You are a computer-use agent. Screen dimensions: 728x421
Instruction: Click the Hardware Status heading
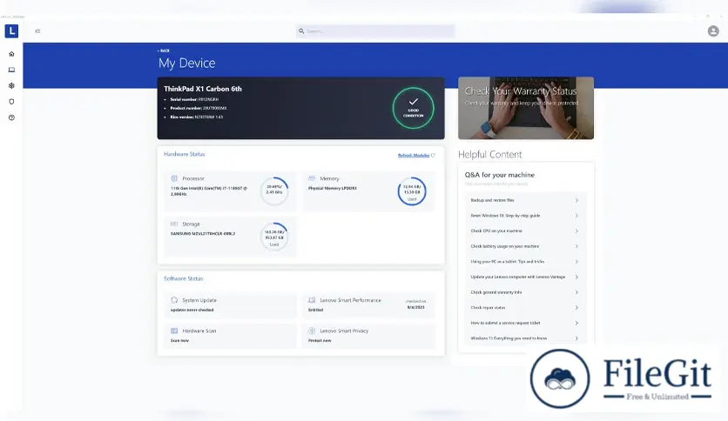pyautogui.click(x=185, y=154)
